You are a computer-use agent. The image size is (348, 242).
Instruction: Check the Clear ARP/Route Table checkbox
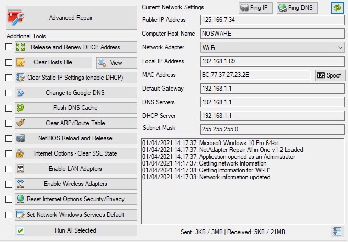[x=9, y=123]
